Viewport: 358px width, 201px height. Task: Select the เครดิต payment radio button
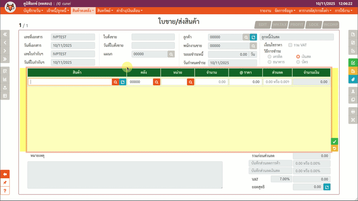pos(269,57)
